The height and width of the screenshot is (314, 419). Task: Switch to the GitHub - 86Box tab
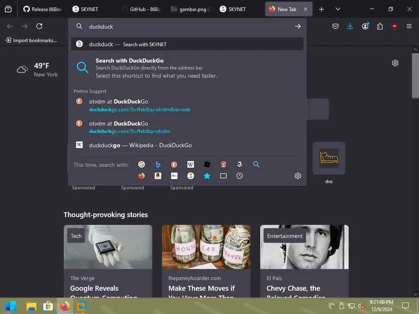pos(141,9)
